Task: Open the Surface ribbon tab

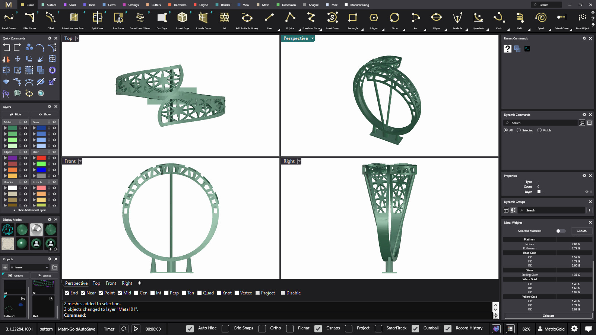Action: tap(49, 5)
